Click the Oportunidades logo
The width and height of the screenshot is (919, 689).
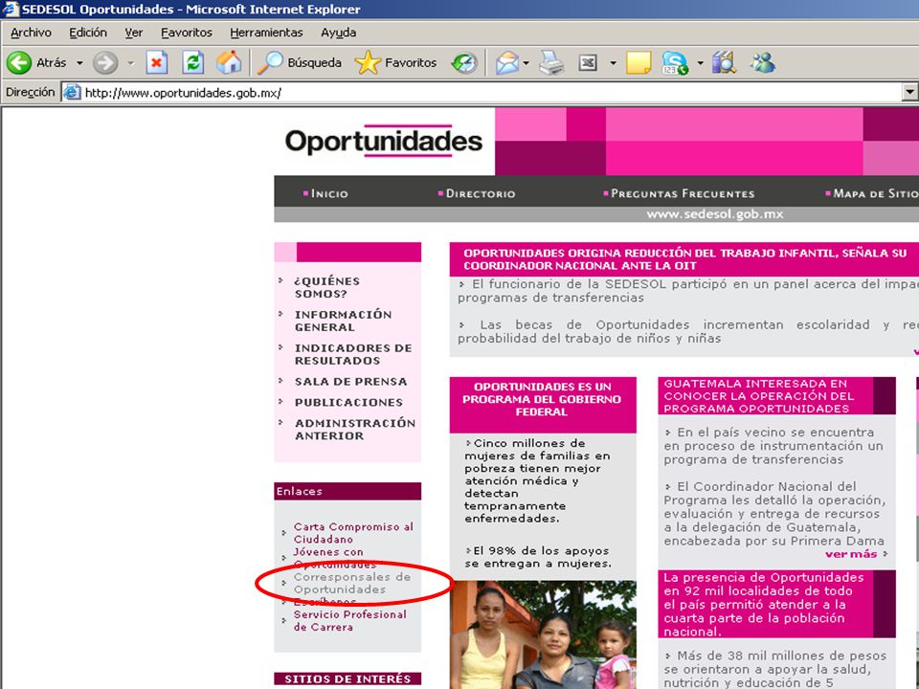(x=384, y=142)
